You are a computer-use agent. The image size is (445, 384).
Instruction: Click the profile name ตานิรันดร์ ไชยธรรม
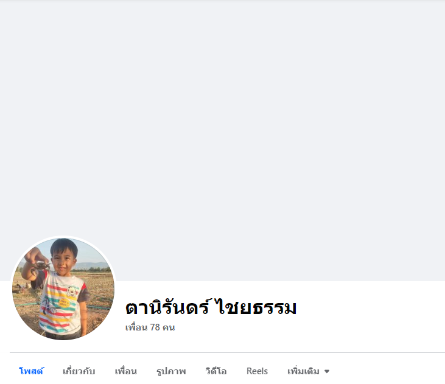211,307
